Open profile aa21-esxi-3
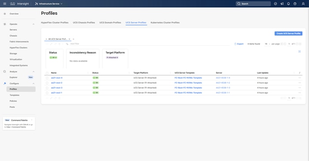This screenshot has height=161, width=309. click(56, 88)
